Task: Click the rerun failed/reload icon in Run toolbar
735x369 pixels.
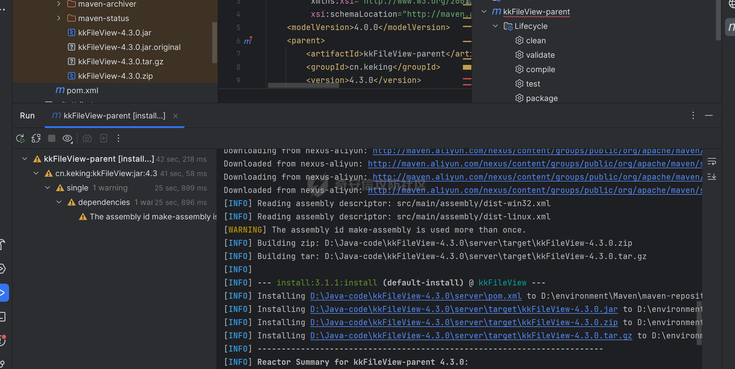Action: (x=36, y=139)
